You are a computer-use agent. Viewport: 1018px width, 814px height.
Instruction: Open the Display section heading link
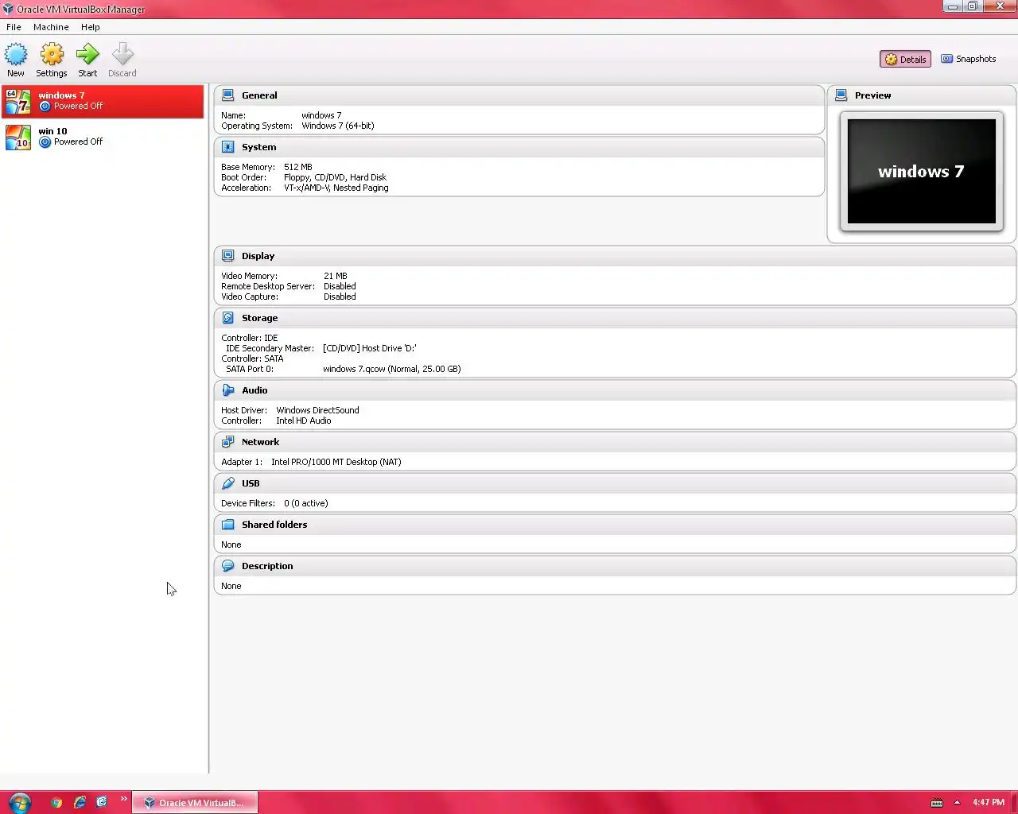(258, 256)
